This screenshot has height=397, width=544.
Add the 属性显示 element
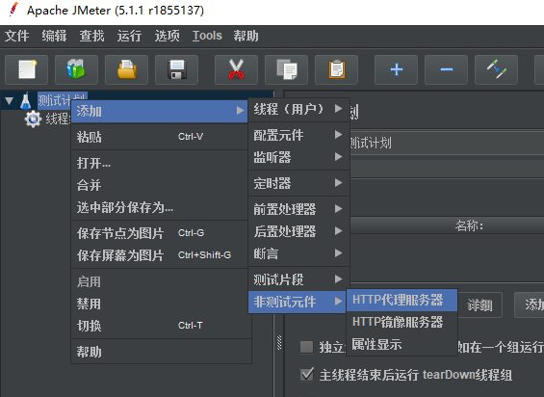pyautogui.click(x=402, y=344)
